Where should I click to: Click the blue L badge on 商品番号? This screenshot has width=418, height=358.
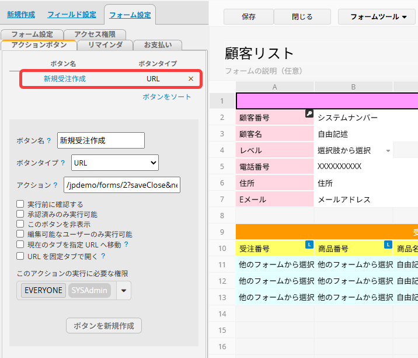pyautogui.click(x=388, y=245)
